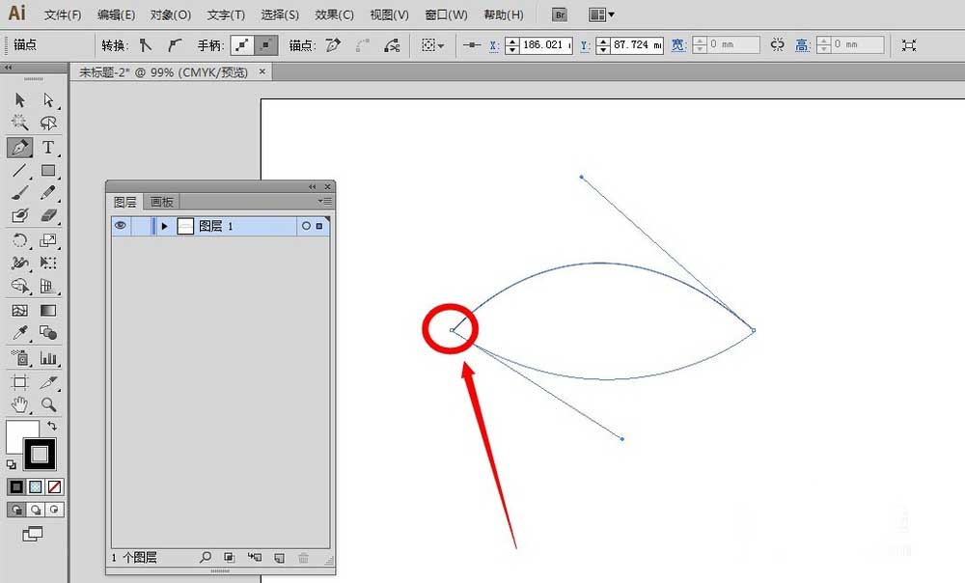Viewport: 965px width, 583px height.
Task: Convert selected anchor to smooth point
Action: tap(175, 45)
